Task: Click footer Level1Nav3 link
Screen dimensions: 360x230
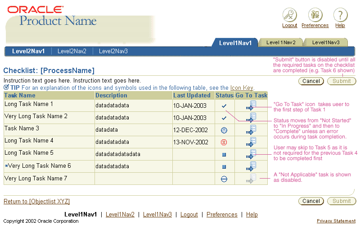Action: click(157, 214)
